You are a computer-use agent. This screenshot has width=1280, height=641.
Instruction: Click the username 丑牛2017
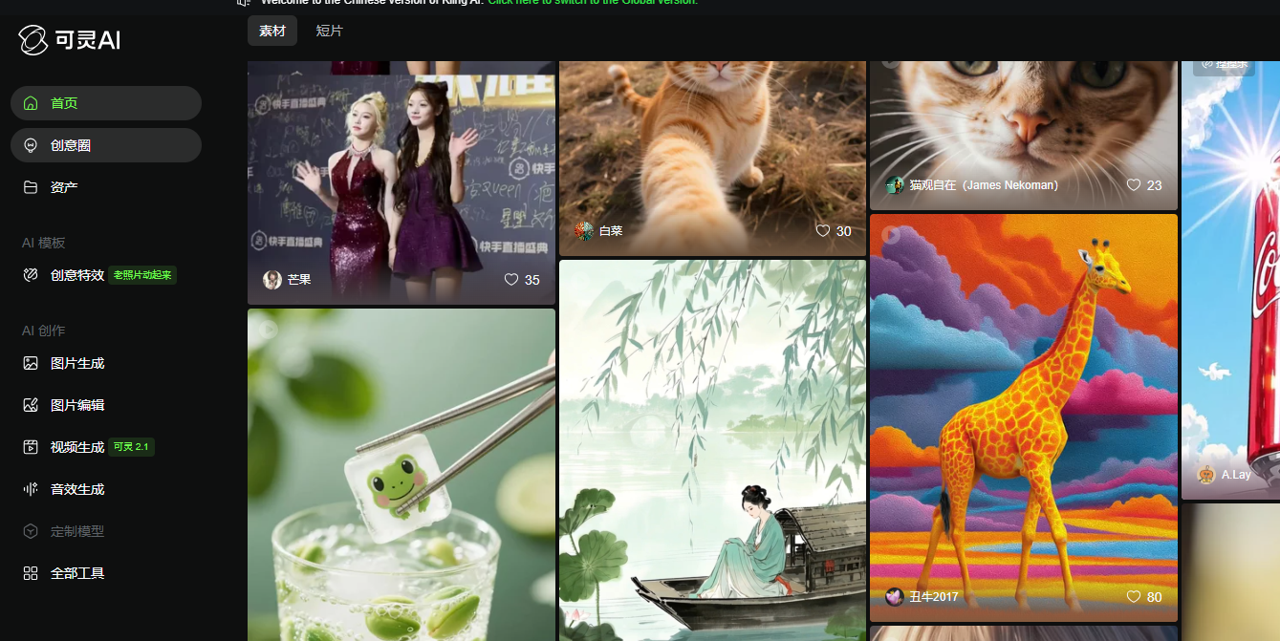coord(934,597)
